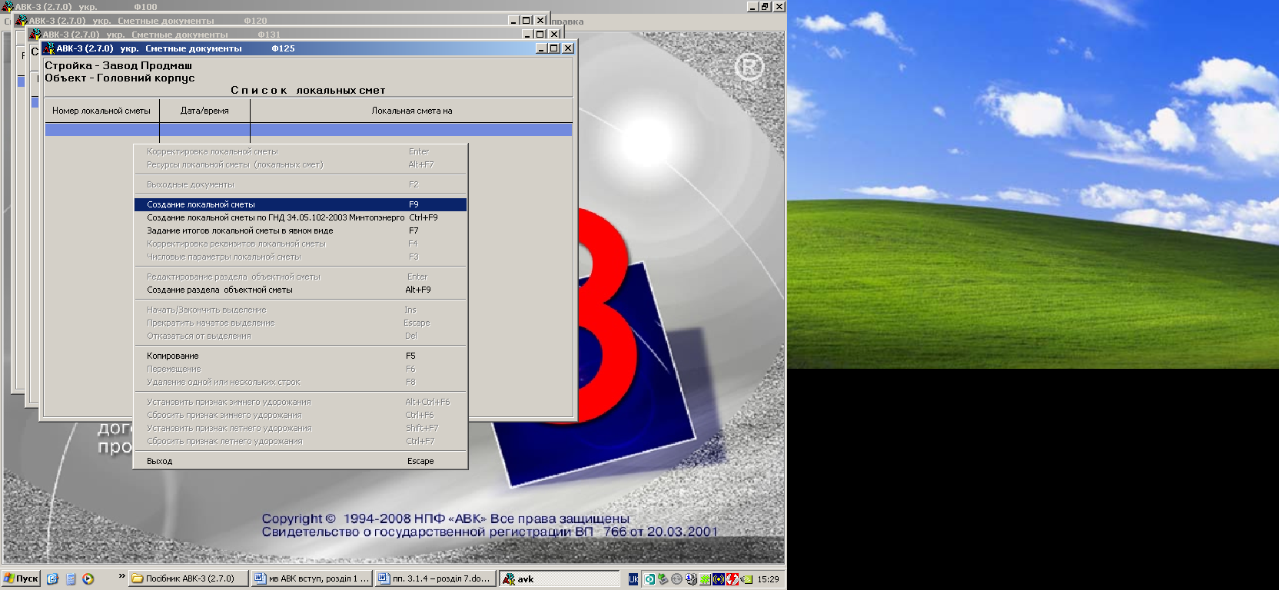Click the Ф131 window's title bar app icon
This screenshot has width=1279, height=590.
coord(35,35)
